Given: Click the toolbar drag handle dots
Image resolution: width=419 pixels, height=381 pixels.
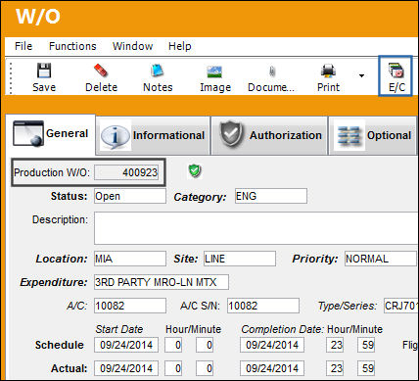Looking at the screenshot, I should click(x=11, y=77).
